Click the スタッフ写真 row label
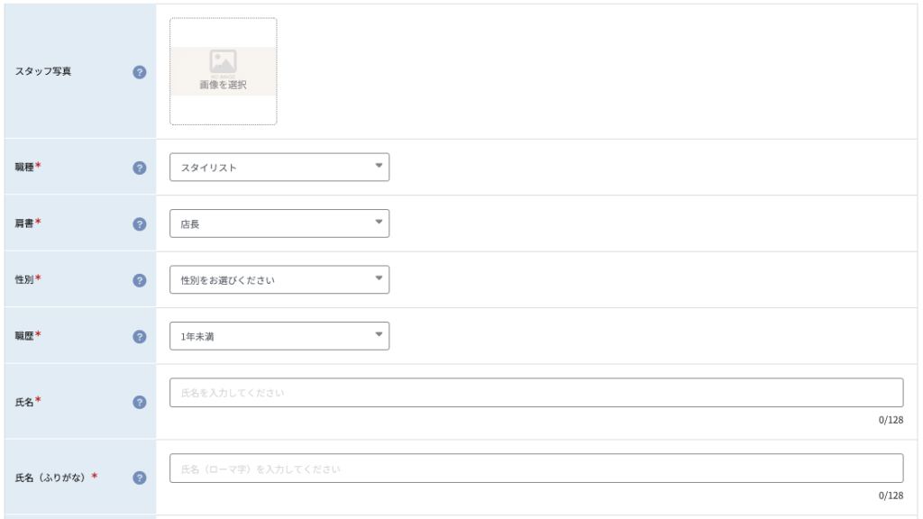 [43, 71]
